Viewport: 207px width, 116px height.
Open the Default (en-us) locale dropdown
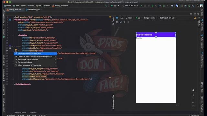click(168, 18)
